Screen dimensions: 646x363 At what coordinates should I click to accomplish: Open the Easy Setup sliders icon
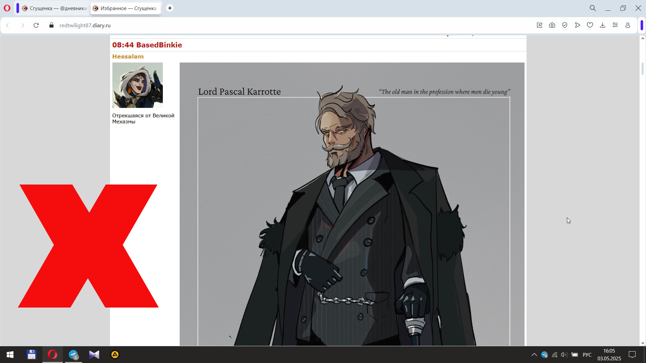click(615, 25)
